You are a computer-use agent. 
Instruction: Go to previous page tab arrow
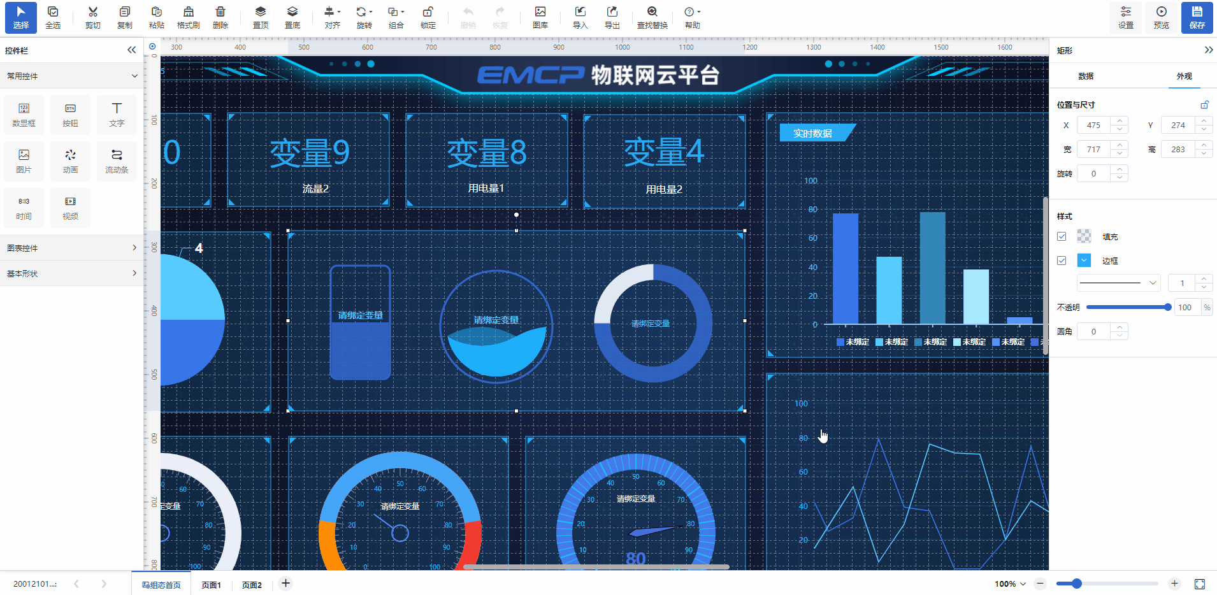pyautogui.click(x=76, y=584)
